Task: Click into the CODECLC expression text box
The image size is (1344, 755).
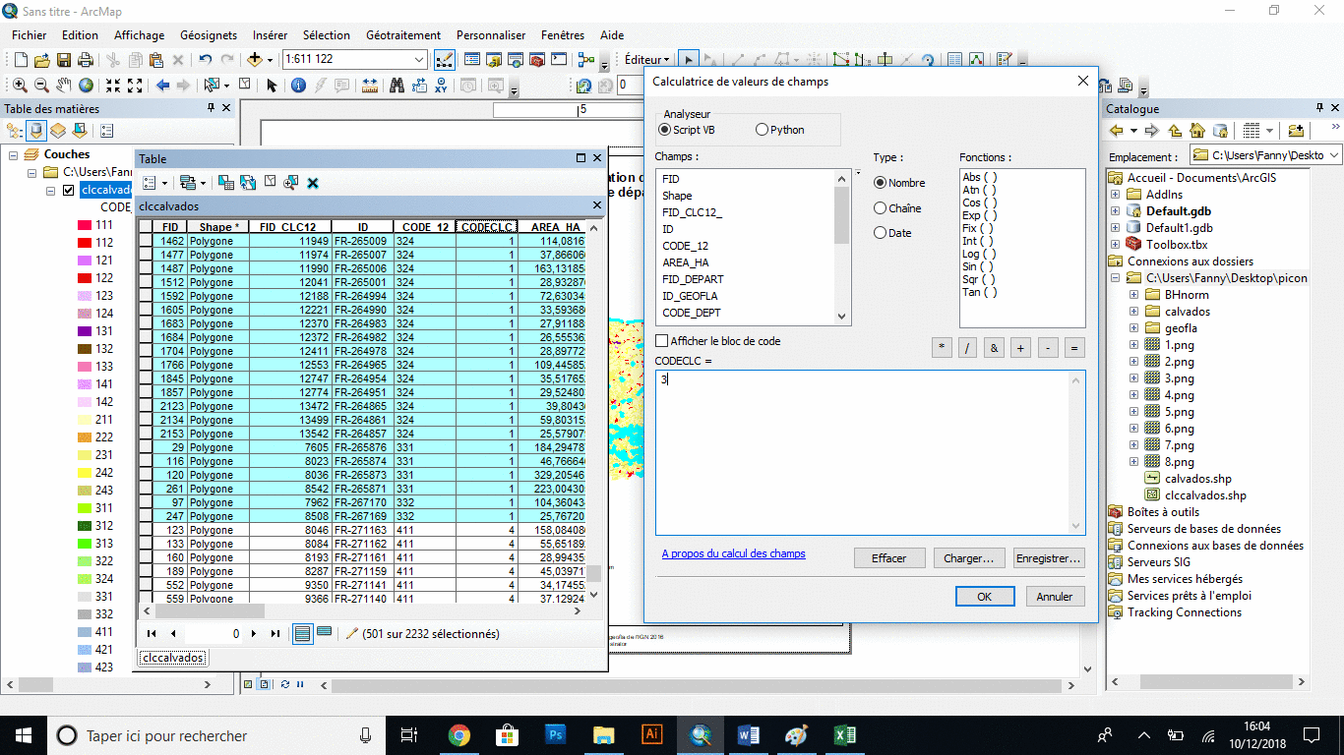Action: [871, 452]
